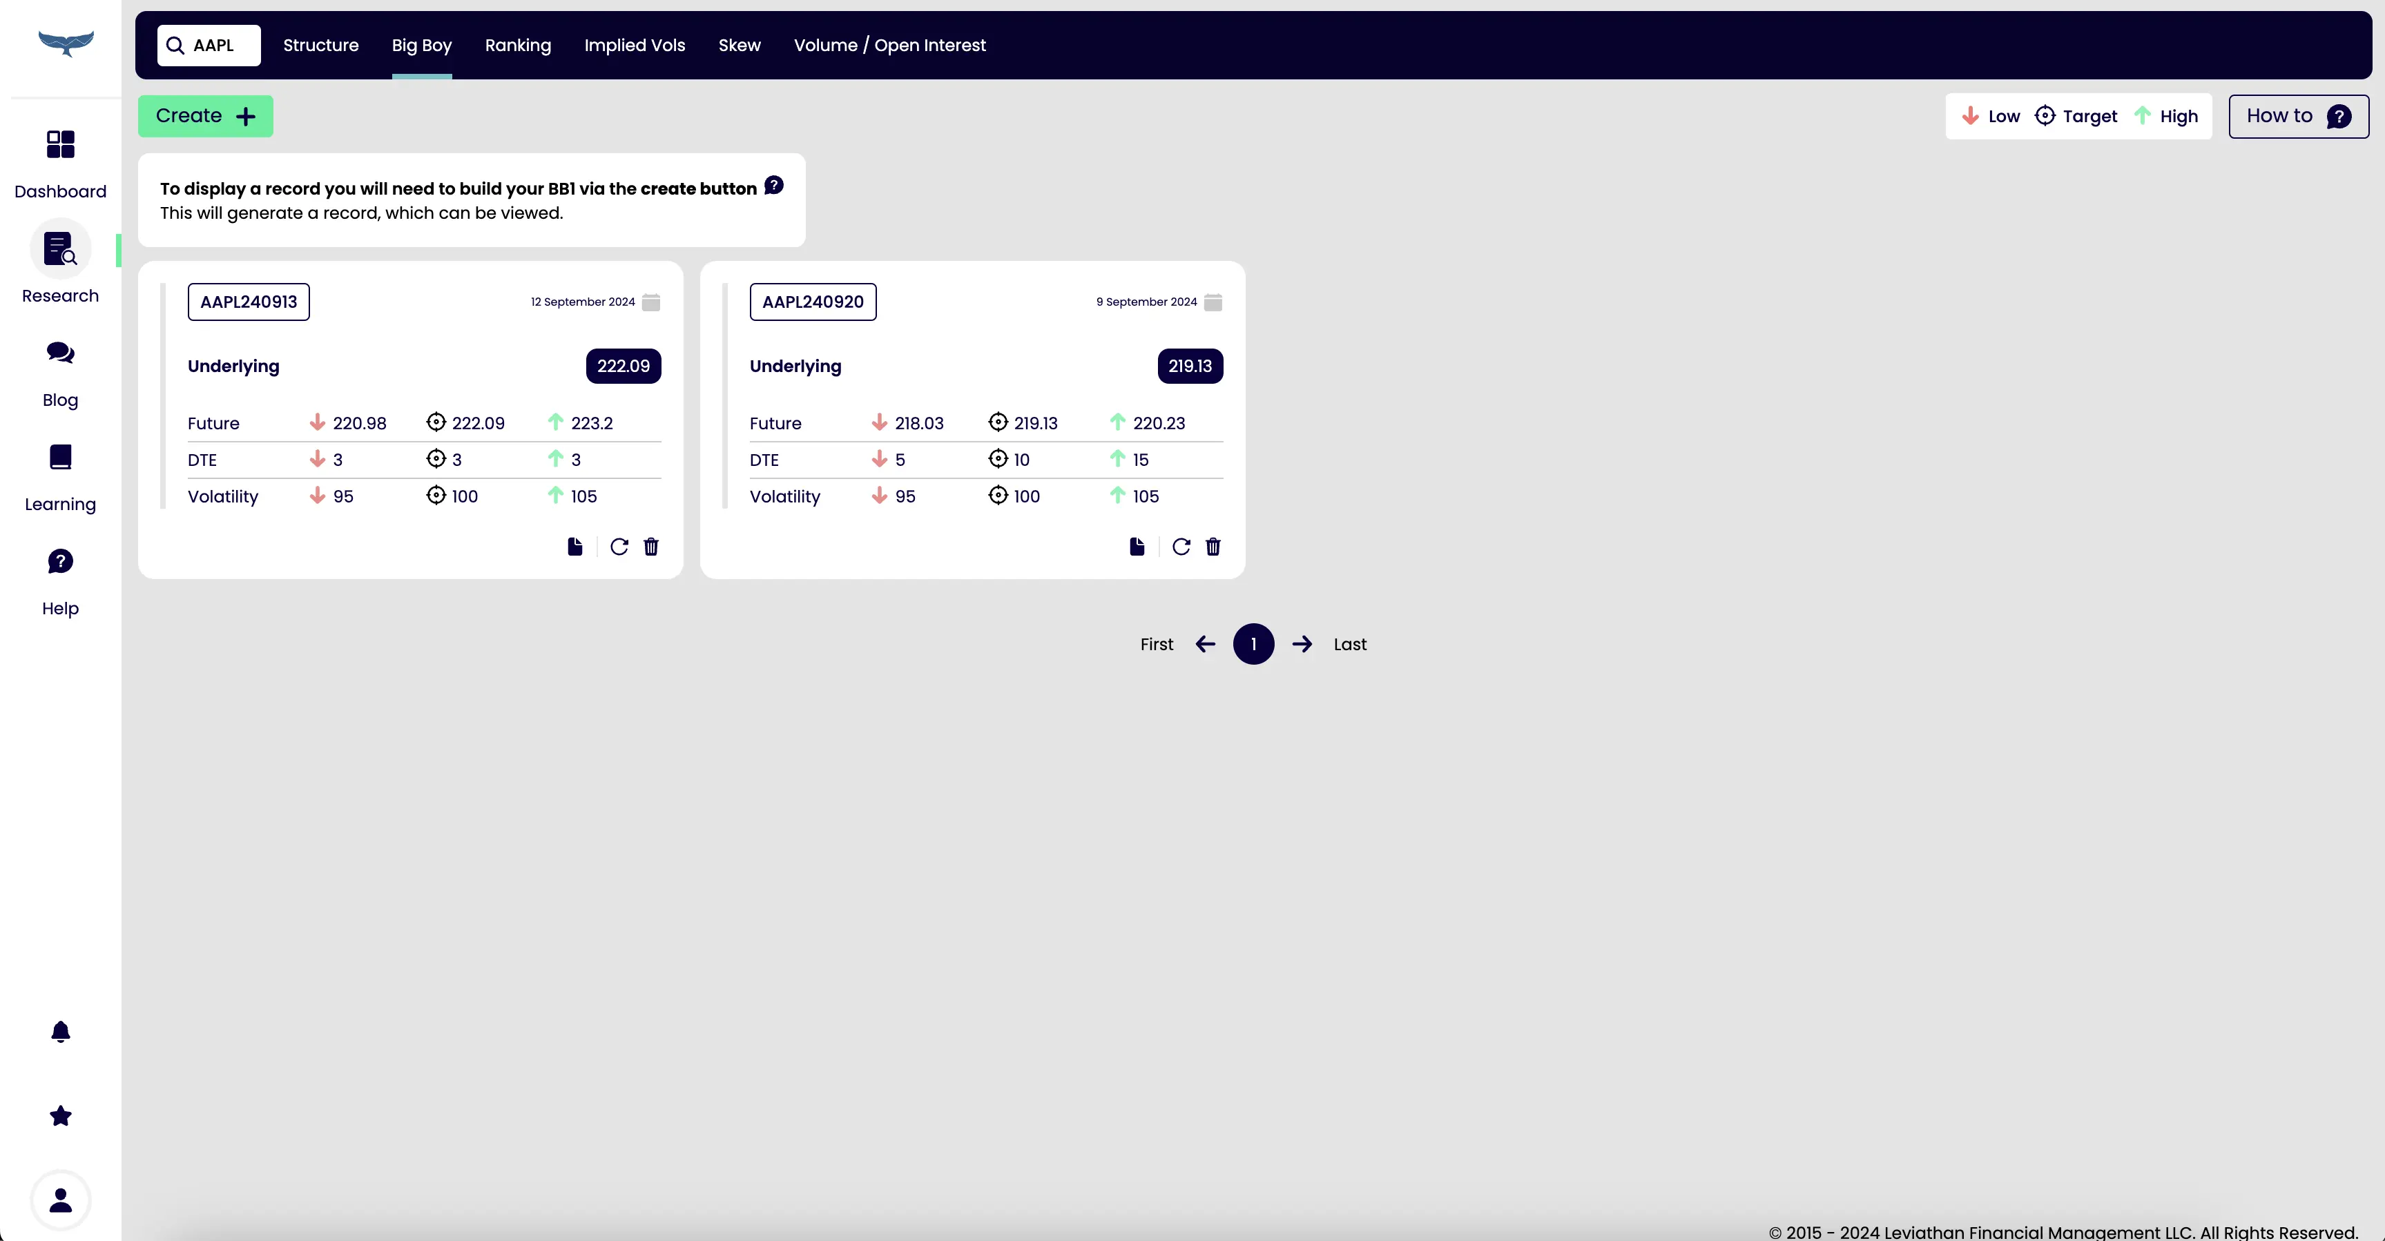
Task: Open the Learning book icon
Action: coord(60,457)
